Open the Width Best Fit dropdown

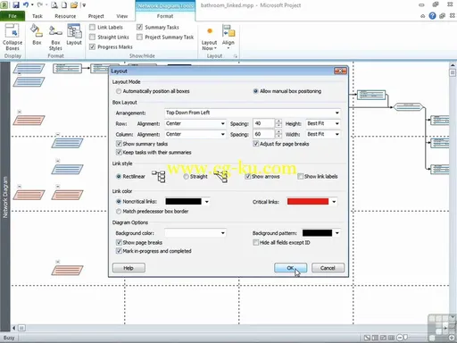click(323, 134)
